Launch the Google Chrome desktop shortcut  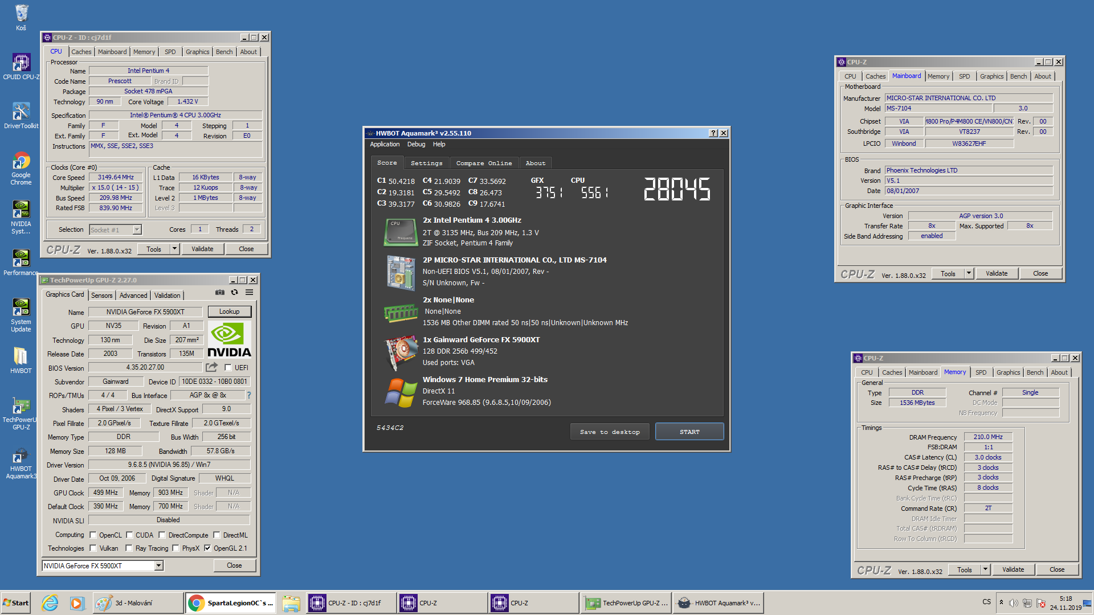coord(21,168)
